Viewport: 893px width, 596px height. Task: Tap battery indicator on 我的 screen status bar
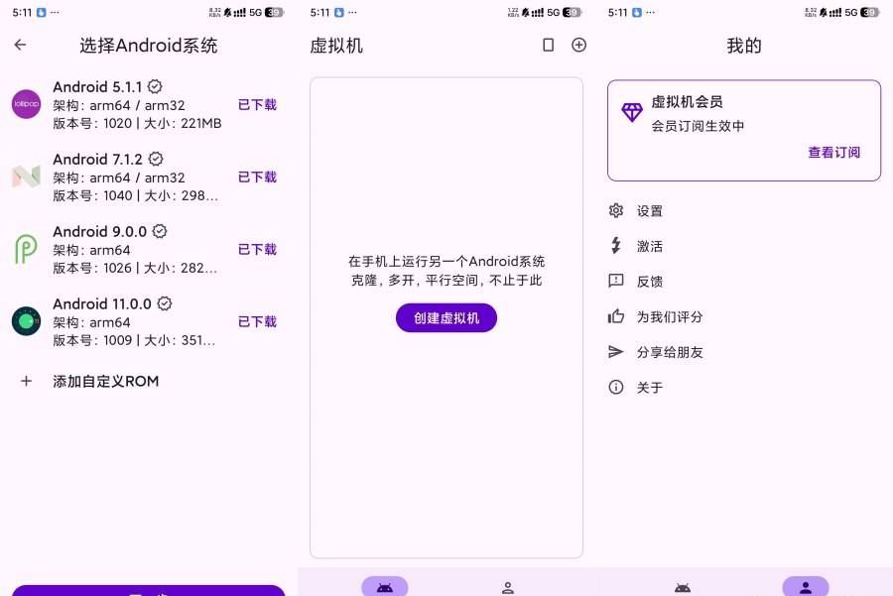click(869, 12)
